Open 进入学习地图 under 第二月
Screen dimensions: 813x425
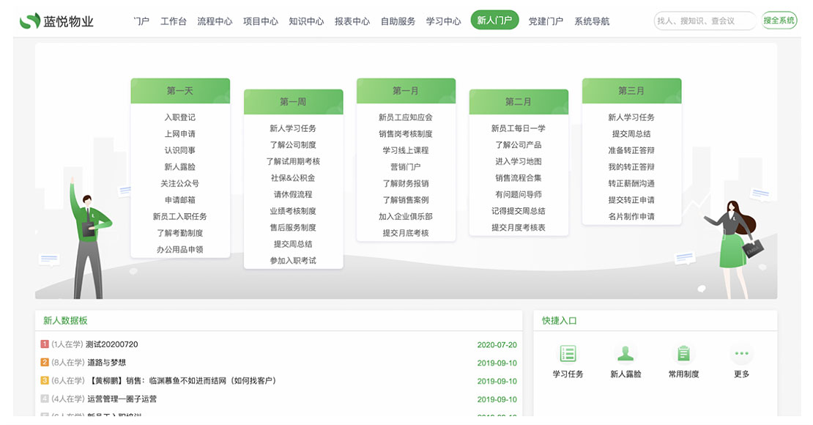pos(519,161)
